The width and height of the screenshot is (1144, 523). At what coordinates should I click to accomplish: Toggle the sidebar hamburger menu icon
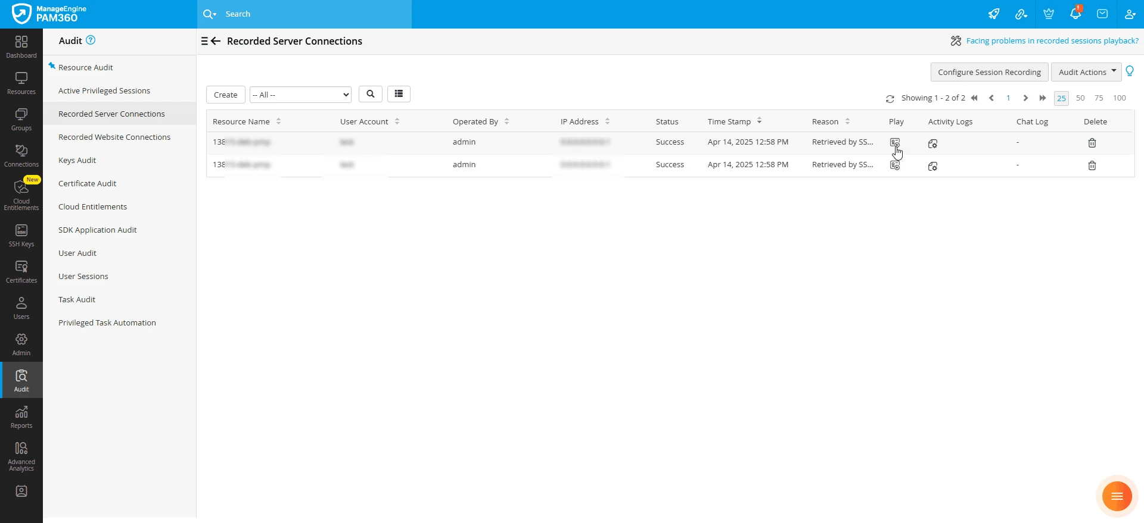pos(204,41)
